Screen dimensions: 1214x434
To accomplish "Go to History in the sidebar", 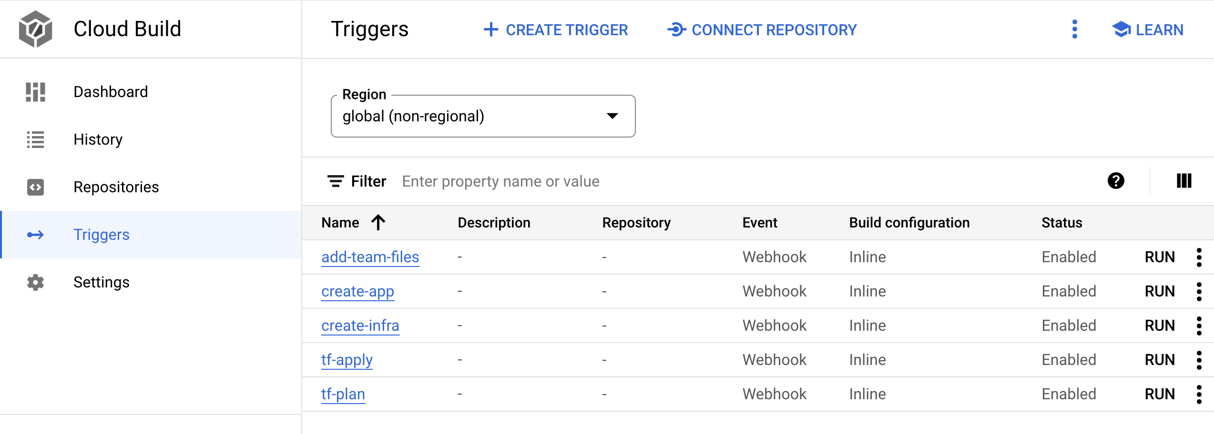I will point(98,139).
